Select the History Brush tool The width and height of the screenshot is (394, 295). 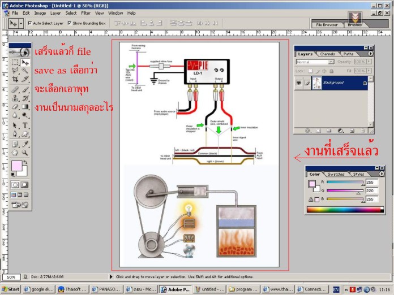pos(25,98)
